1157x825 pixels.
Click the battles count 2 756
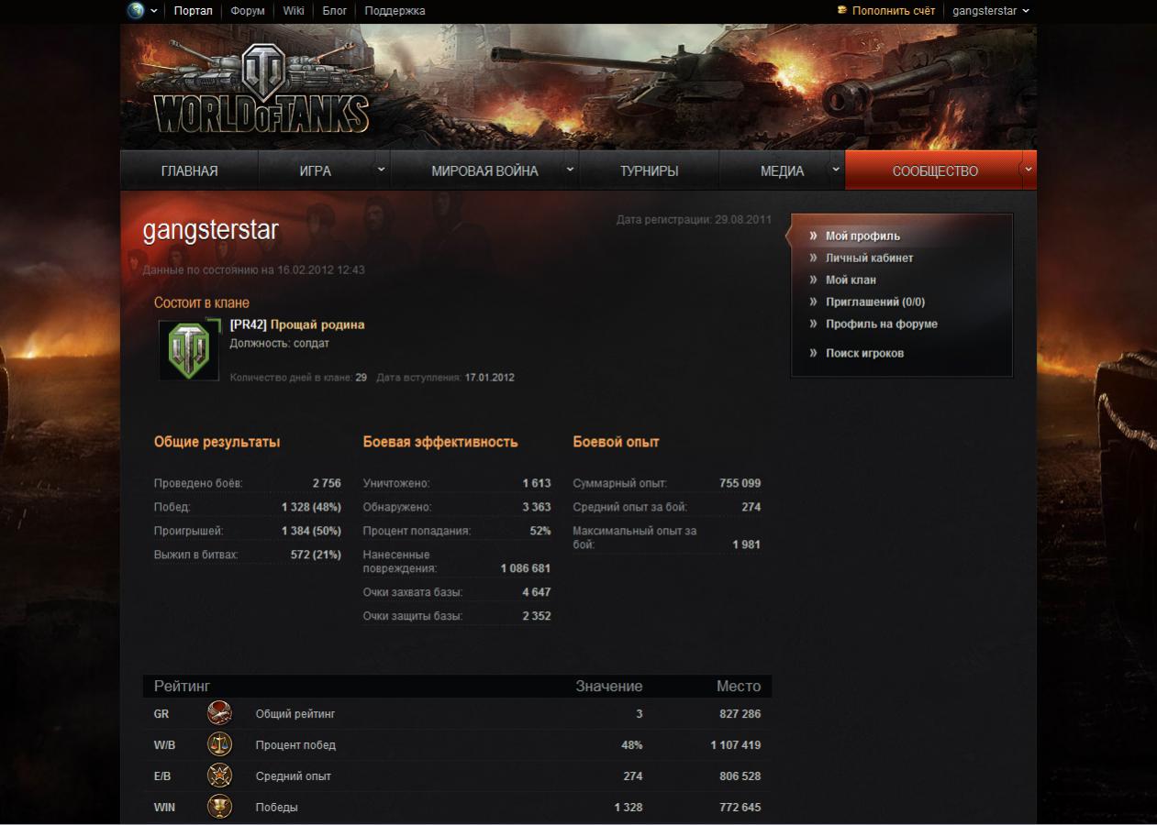coord(327,483)
